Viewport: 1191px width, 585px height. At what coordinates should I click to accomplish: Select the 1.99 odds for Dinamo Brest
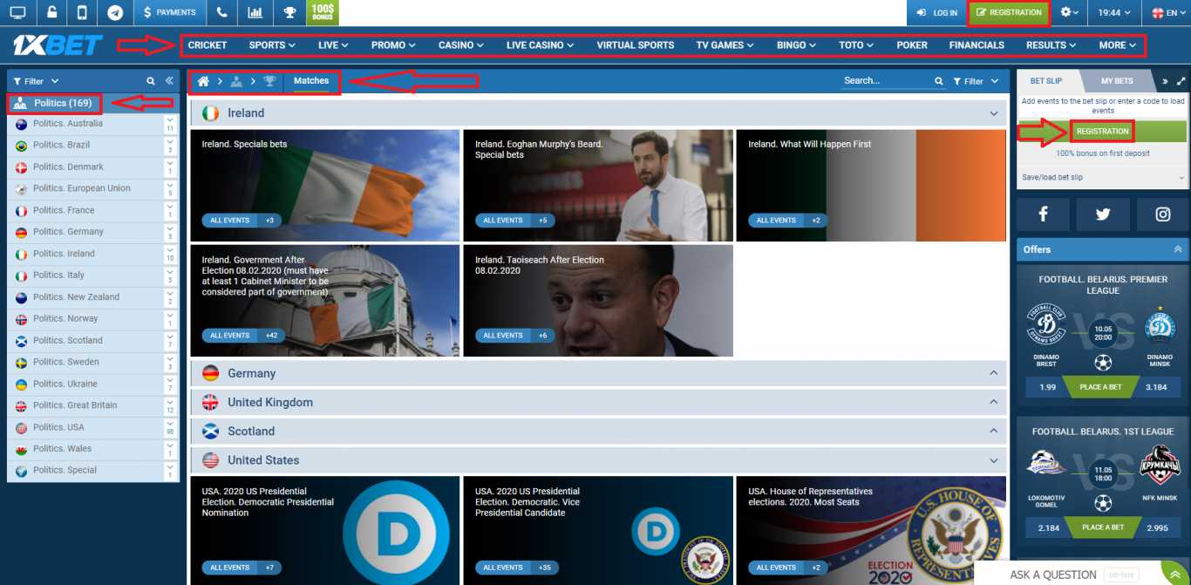[x=1048, y=387]
